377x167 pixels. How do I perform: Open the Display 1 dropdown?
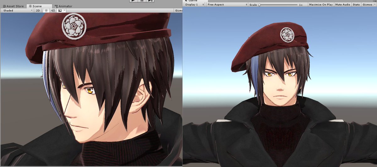coord(195,5)
